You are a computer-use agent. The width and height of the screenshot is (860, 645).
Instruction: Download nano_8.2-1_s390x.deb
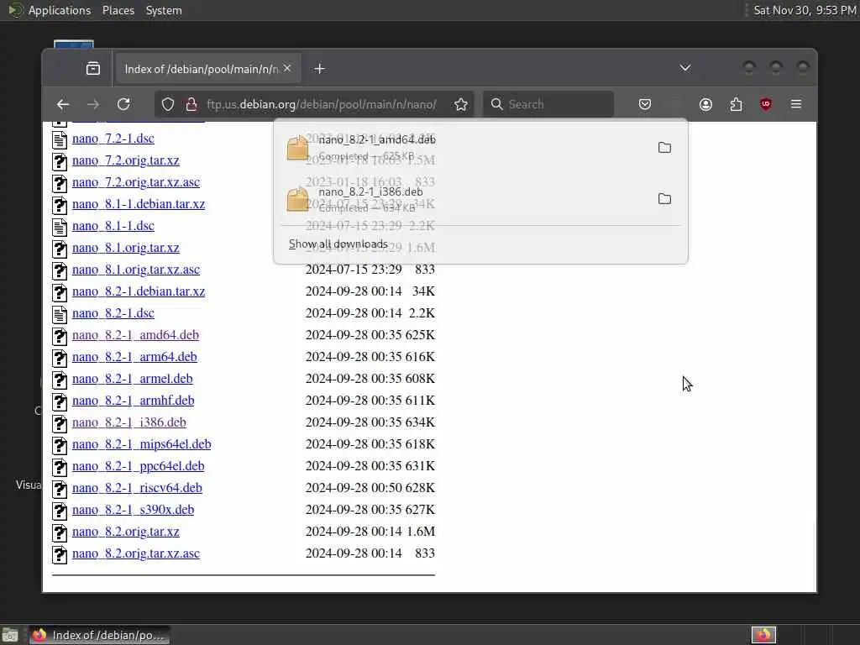click(134, 510)
